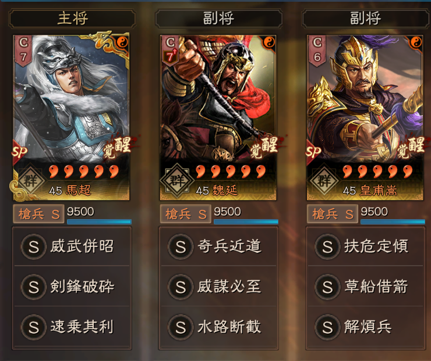This screenshot has height=361, width=431.
Task: Click the C7 cost badge on 魏延's card
Action: click(170, 51)
